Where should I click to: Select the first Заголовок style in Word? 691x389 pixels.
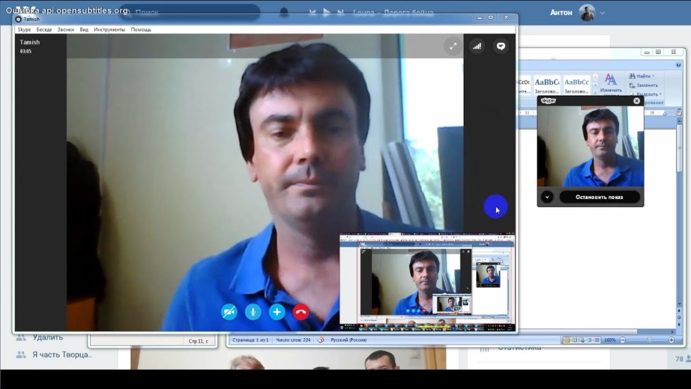pos(547,85)
